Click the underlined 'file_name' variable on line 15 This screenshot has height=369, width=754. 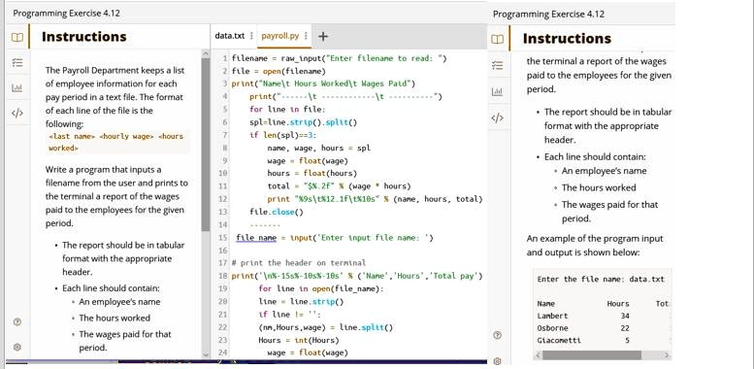click(x=256, y=238)
